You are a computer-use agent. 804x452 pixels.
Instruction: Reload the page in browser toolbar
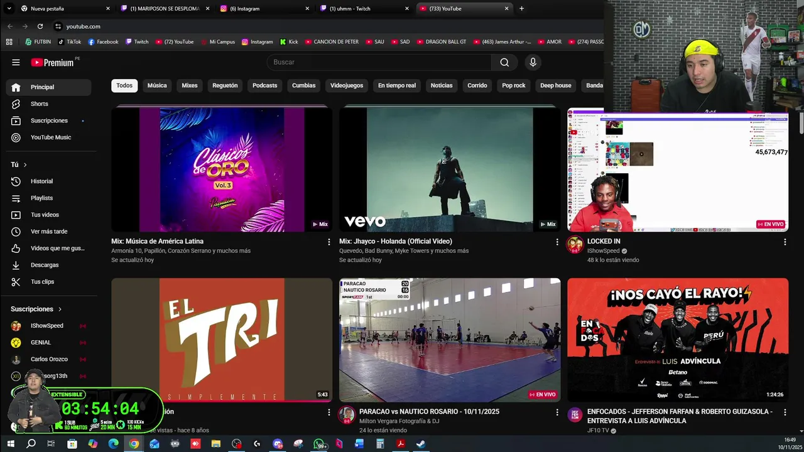tap(40, 26)
